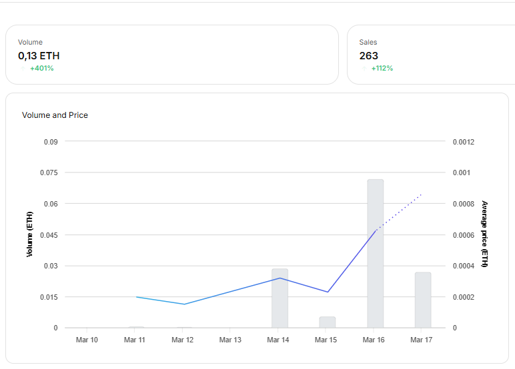Click the Volume (ETH) axis title

click(29, 234)
